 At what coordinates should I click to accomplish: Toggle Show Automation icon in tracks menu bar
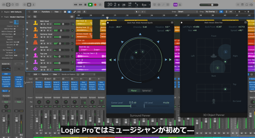[75, 12]
